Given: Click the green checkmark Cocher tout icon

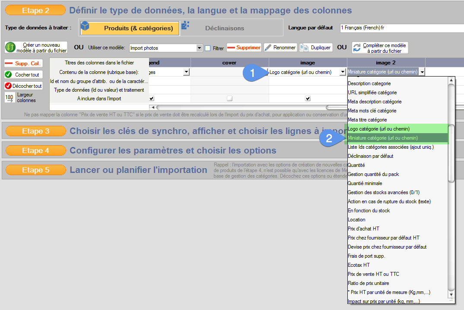Looking at the screenshot, I should pyautogui.click(x=9, y=74).
